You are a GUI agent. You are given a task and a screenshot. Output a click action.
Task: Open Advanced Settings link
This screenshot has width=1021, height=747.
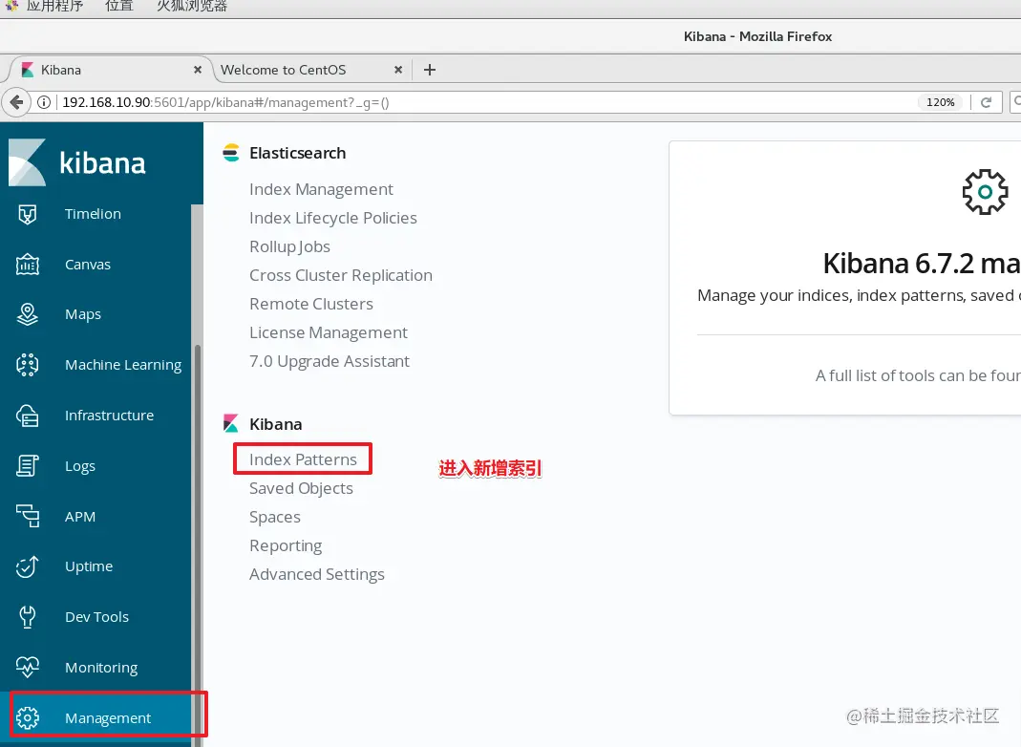click(316, 574)
